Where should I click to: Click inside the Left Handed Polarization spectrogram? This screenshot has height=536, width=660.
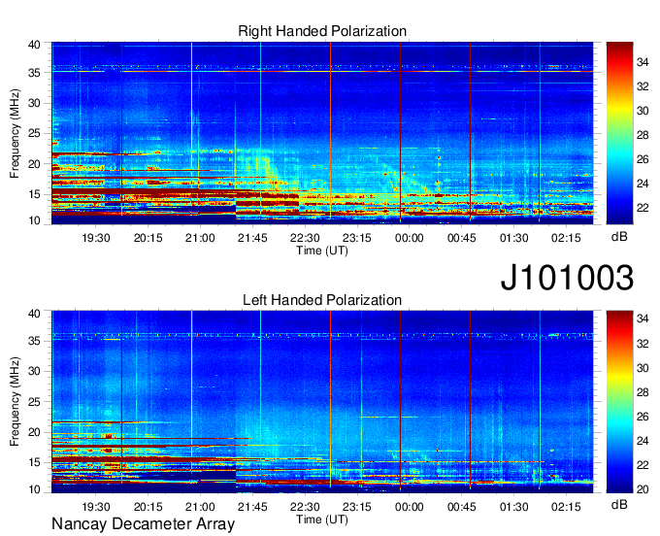[x=322, y=402]
